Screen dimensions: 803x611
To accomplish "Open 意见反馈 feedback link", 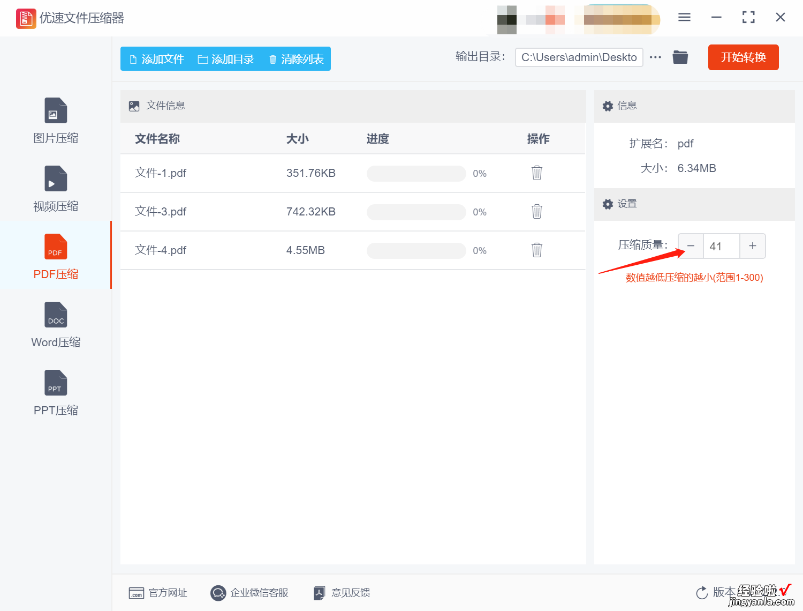I will pyautogui.click(x=342, y=593).
